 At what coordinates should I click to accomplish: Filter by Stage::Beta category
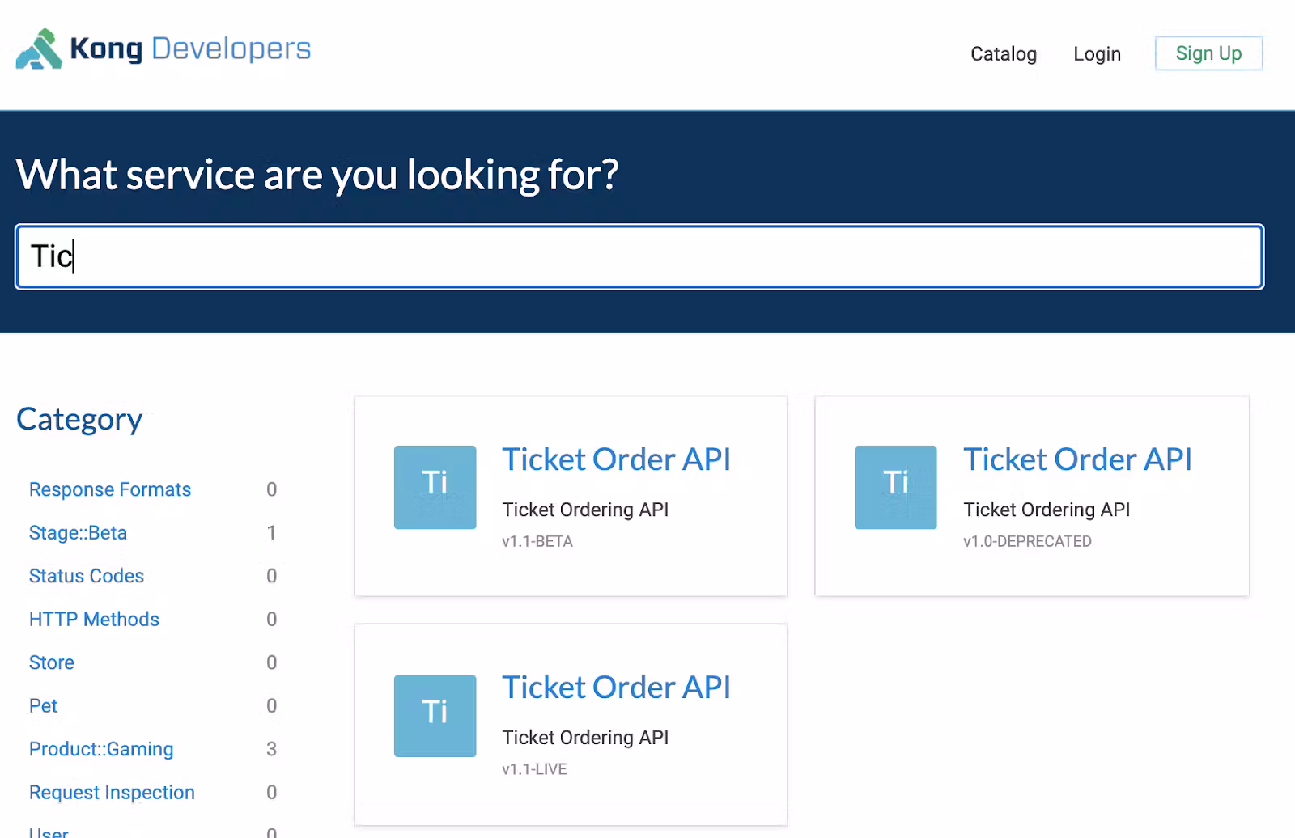point(78,533)
